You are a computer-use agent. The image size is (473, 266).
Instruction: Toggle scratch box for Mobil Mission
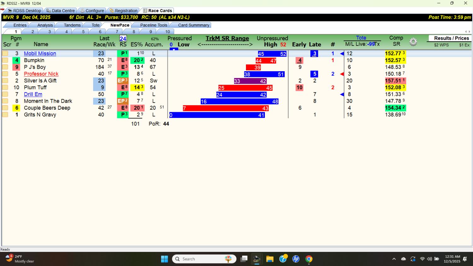[x=5, y=54]
